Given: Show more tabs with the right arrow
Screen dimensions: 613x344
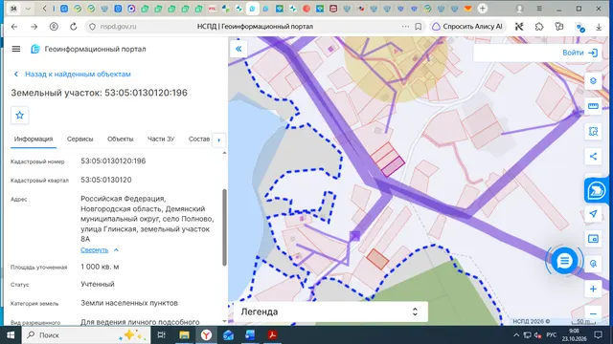Looking at the screenshot, I should point(219,140).
